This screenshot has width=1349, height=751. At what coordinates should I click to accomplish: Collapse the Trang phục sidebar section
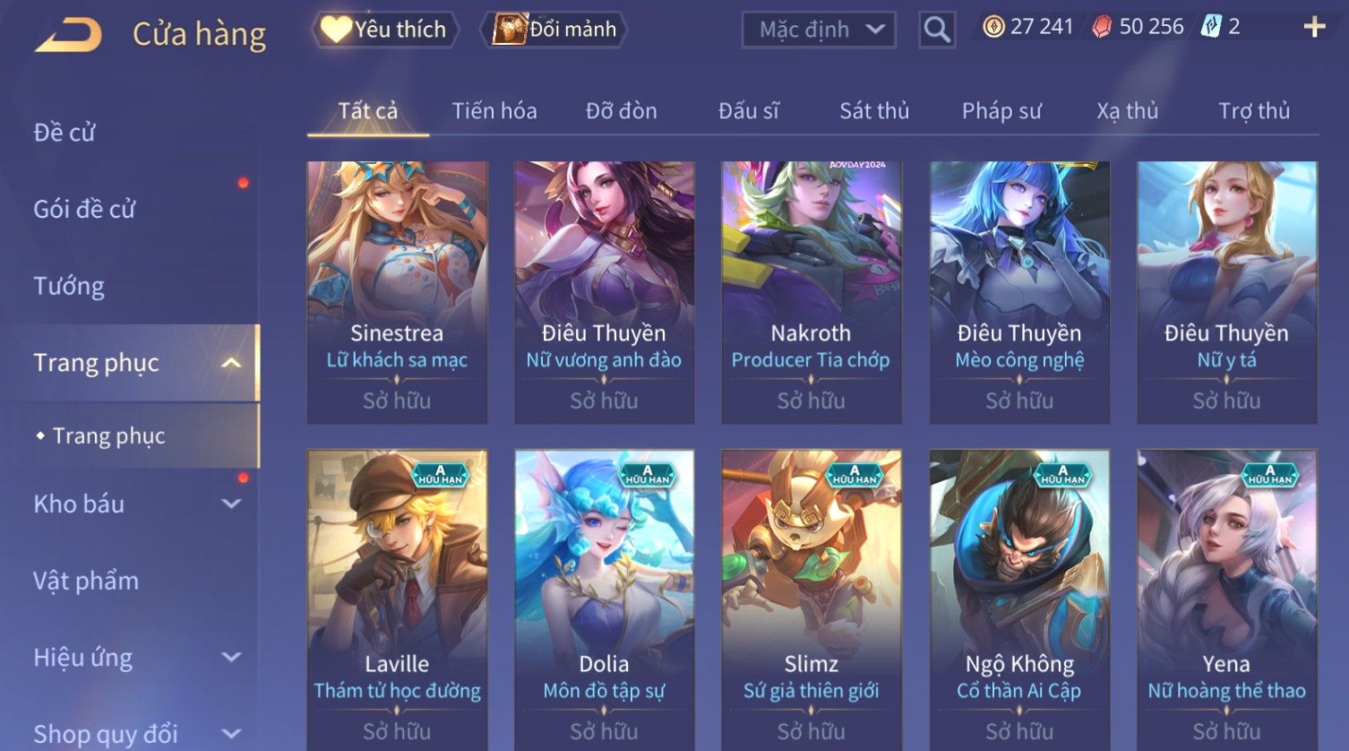231,363
